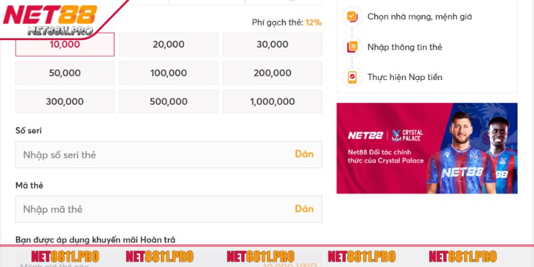Viewport: 534px width, 267px height.
Task: Select the 500,000 card value
Action: pos(168,101)
